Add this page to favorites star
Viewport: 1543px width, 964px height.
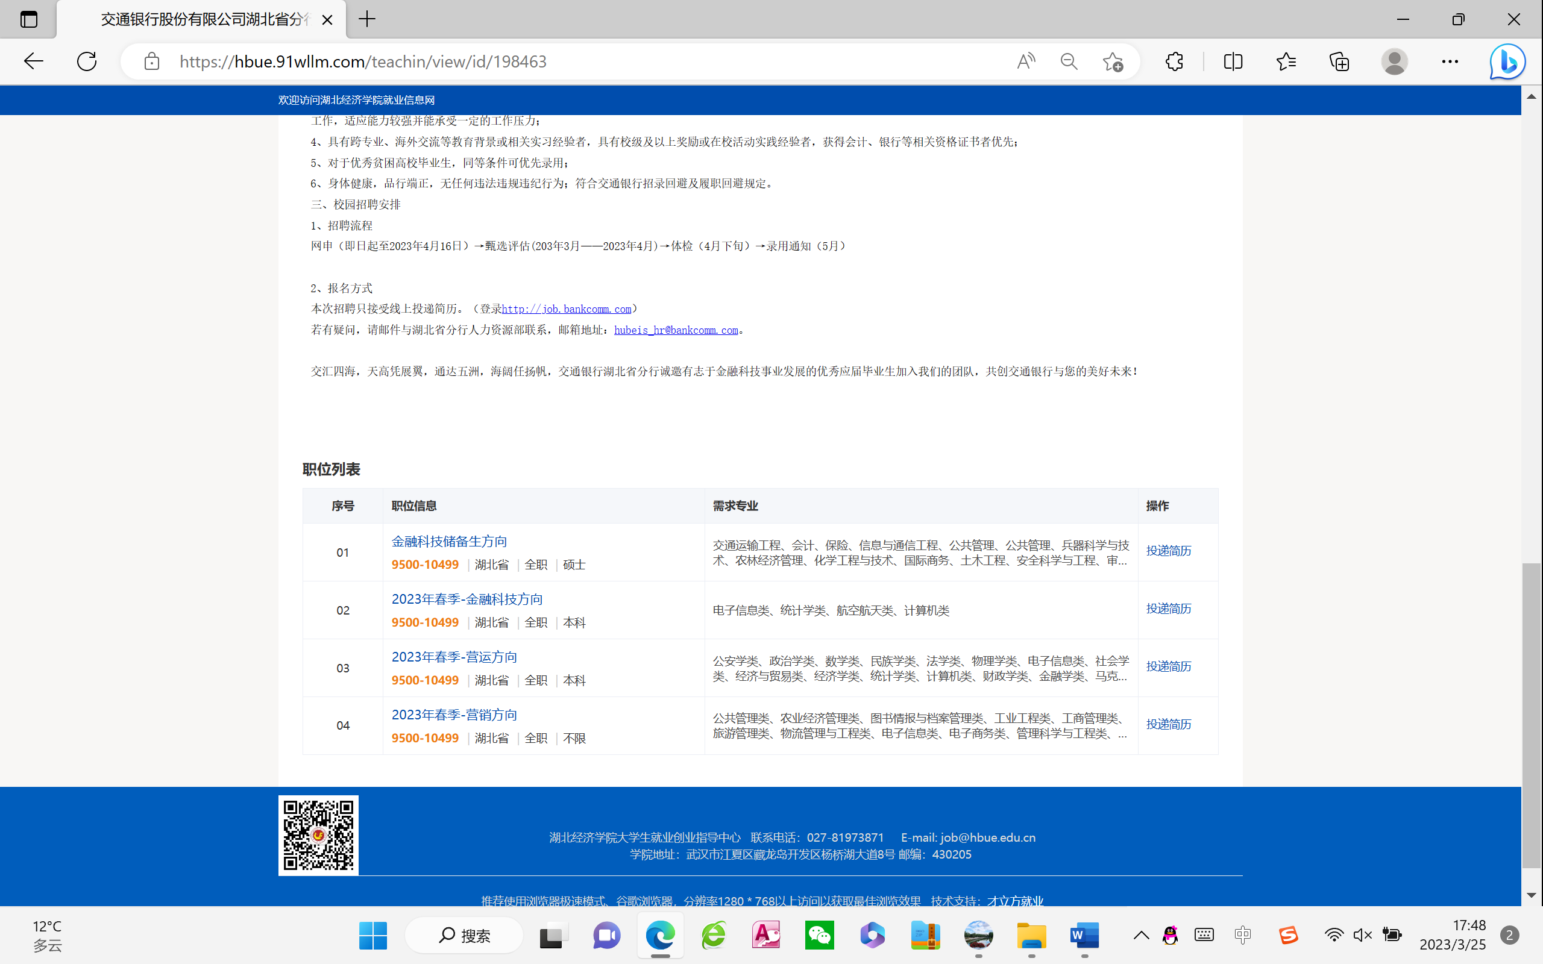(x=1113, y=62)
